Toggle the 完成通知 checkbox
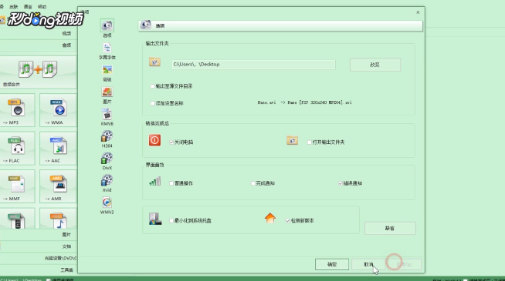 pos(252,183)
